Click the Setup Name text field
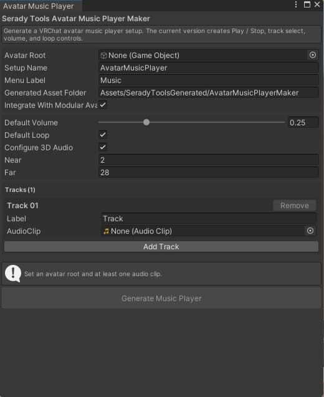The height and width of the screenshot is (397, 324). tap(209, 68)
